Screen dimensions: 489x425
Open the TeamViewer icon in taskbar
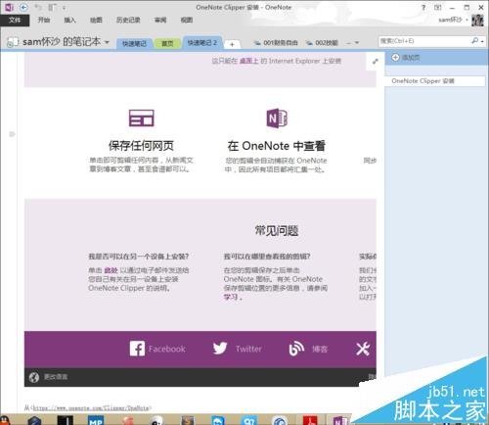point(218,420)
